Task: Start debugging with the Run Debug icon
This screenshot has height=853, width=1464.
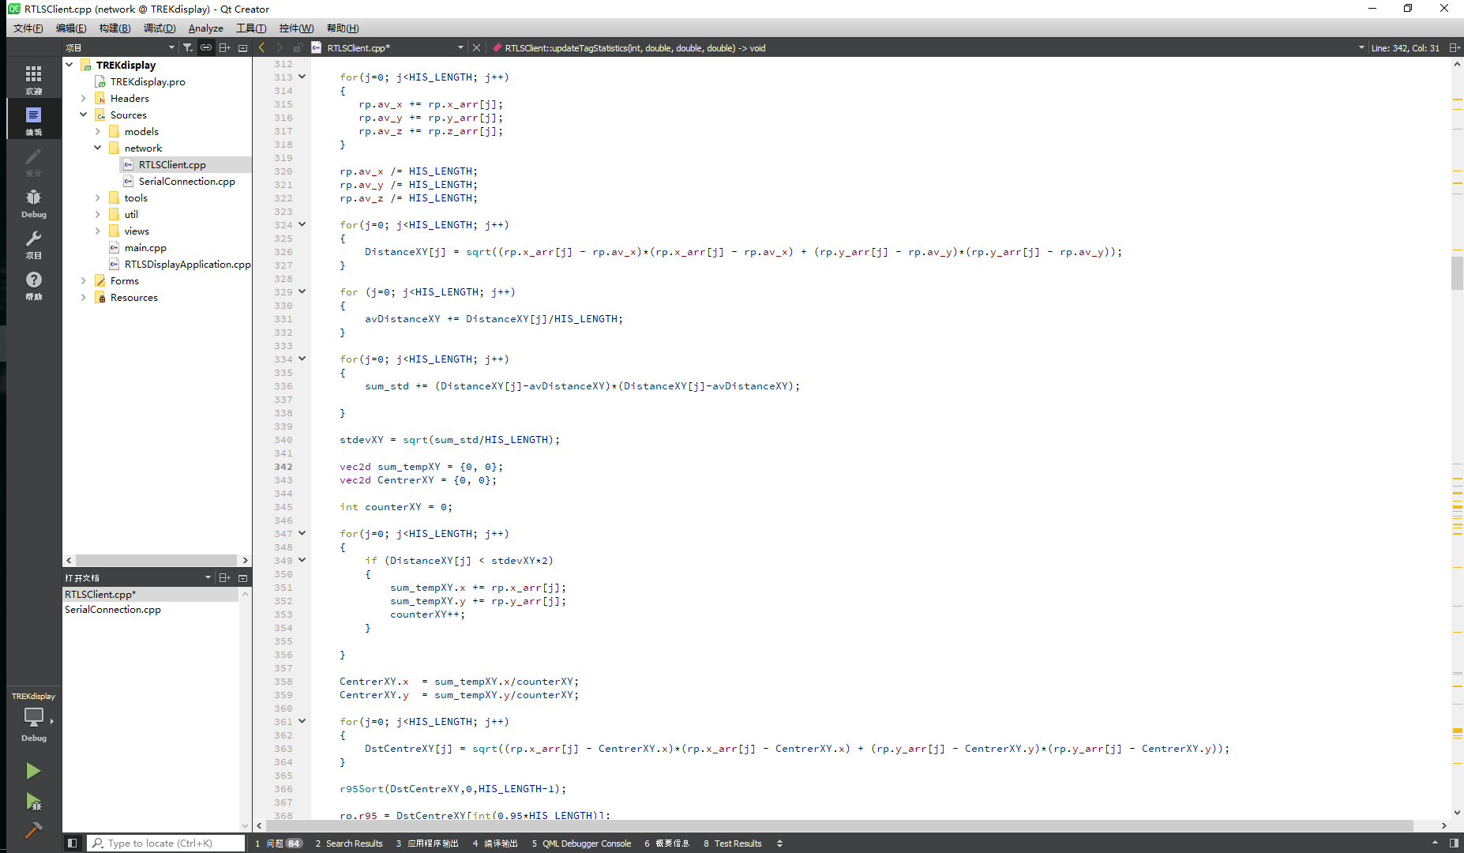Action: point(33,802)
